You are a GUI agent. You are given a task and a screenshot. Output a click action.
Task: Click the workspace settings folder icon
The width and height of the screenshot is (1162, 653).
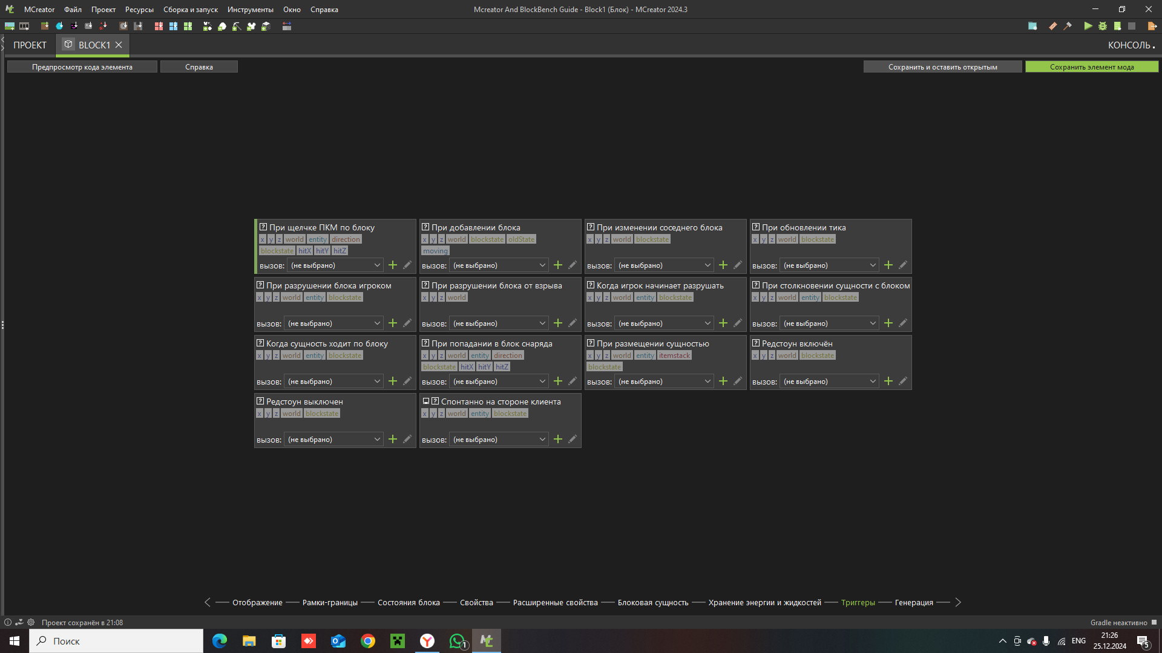[1032, 26]
